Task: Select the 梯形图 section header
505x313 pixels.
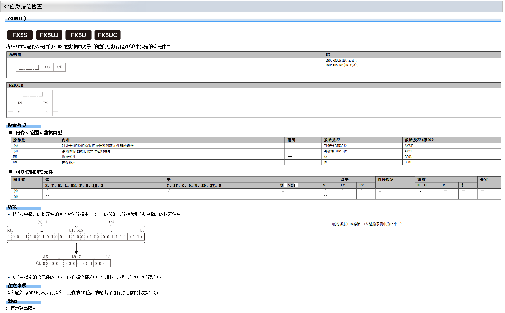Action: click(x=15, y=55)
